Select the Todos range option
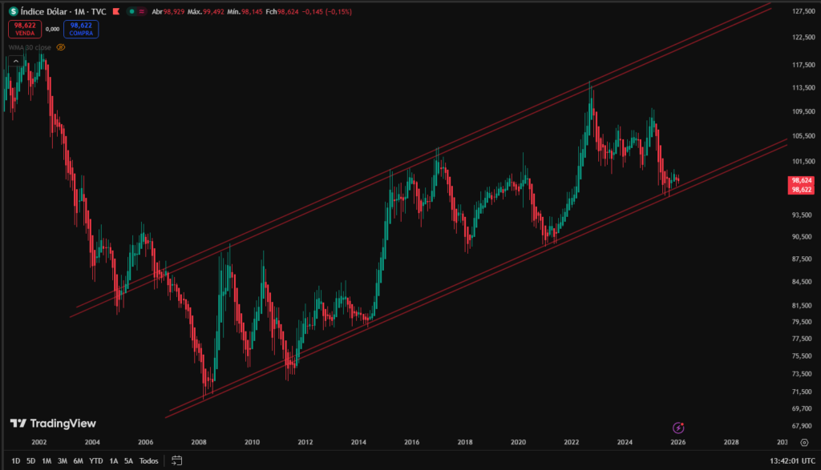The image size is (821, 470). [148, 462]
